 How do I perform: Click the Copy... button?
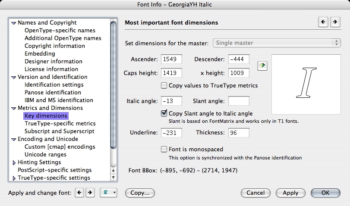click(140, 193)
